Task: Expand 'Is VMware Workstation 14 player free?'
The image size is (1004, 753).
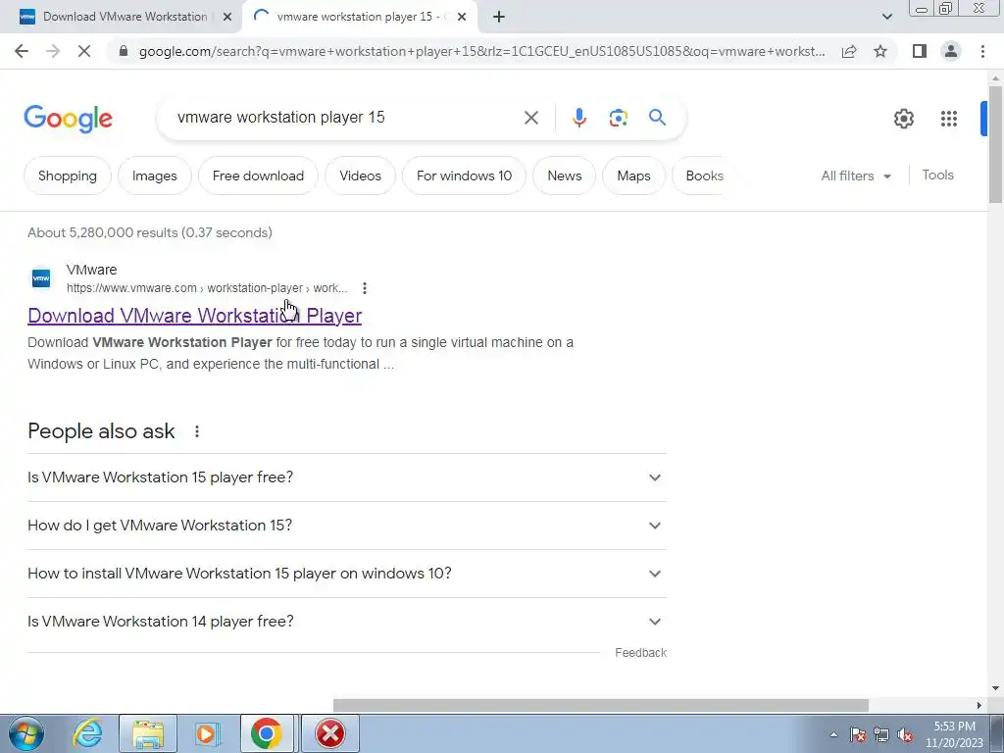Action: pyautogui.click(x=347, y=622)
